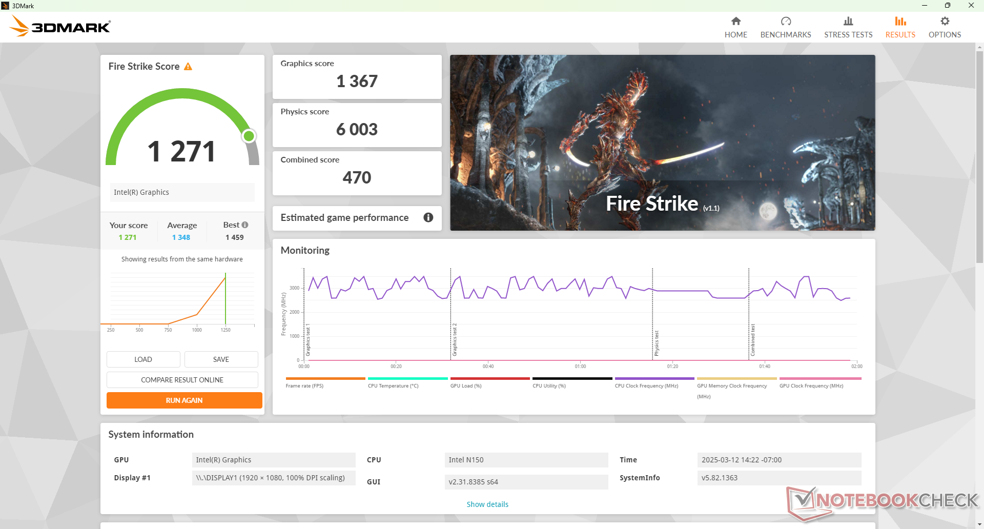Click the scrollbar down arrow
Image resolution: width=984 pixels, height=529 pixels.
tap(979, 524)
